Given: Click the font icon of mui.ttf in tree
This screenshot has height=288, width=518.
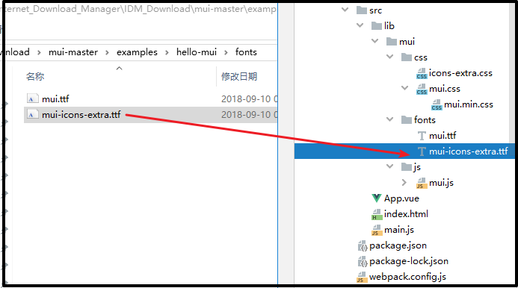Looking at the screenshot, I should coord(422,136).
